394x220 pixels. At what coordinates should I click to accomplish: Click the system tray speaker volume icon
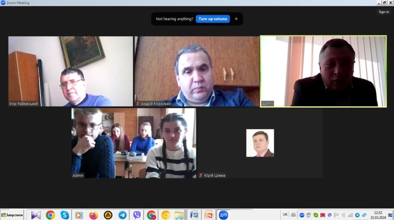tap(344, 215)
